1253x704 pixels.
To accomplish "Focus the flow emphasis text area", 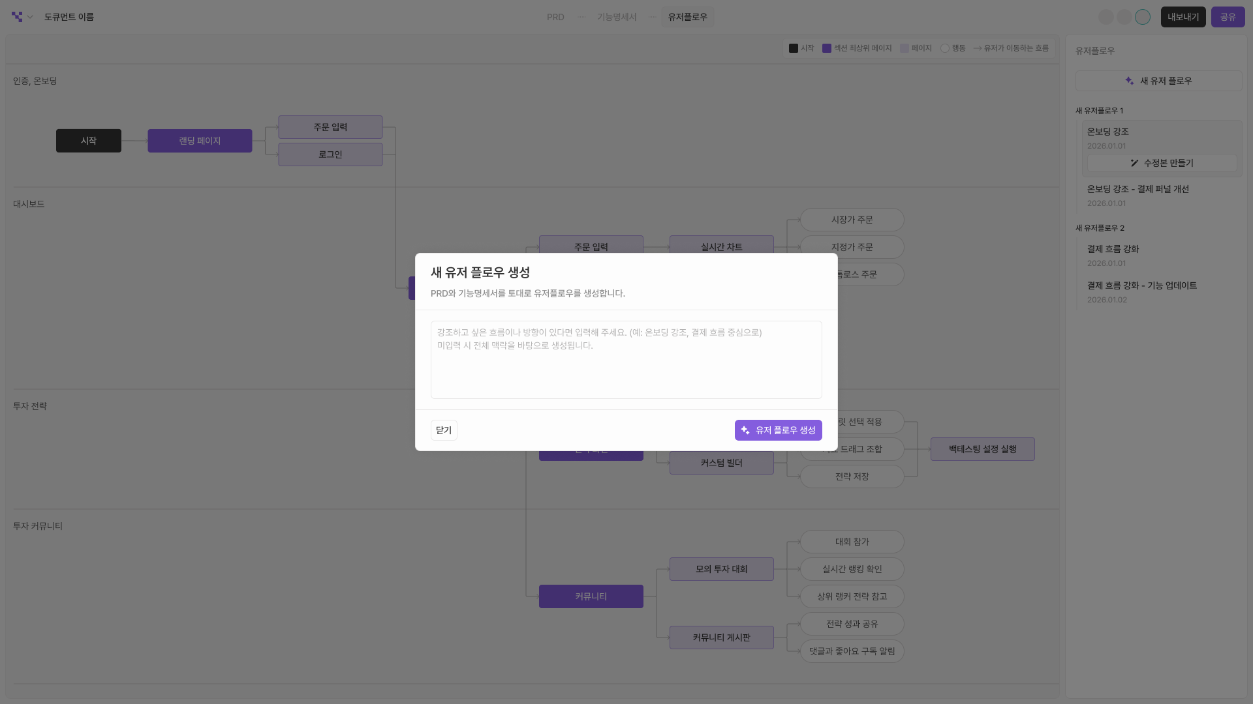I will pos(626,360).
